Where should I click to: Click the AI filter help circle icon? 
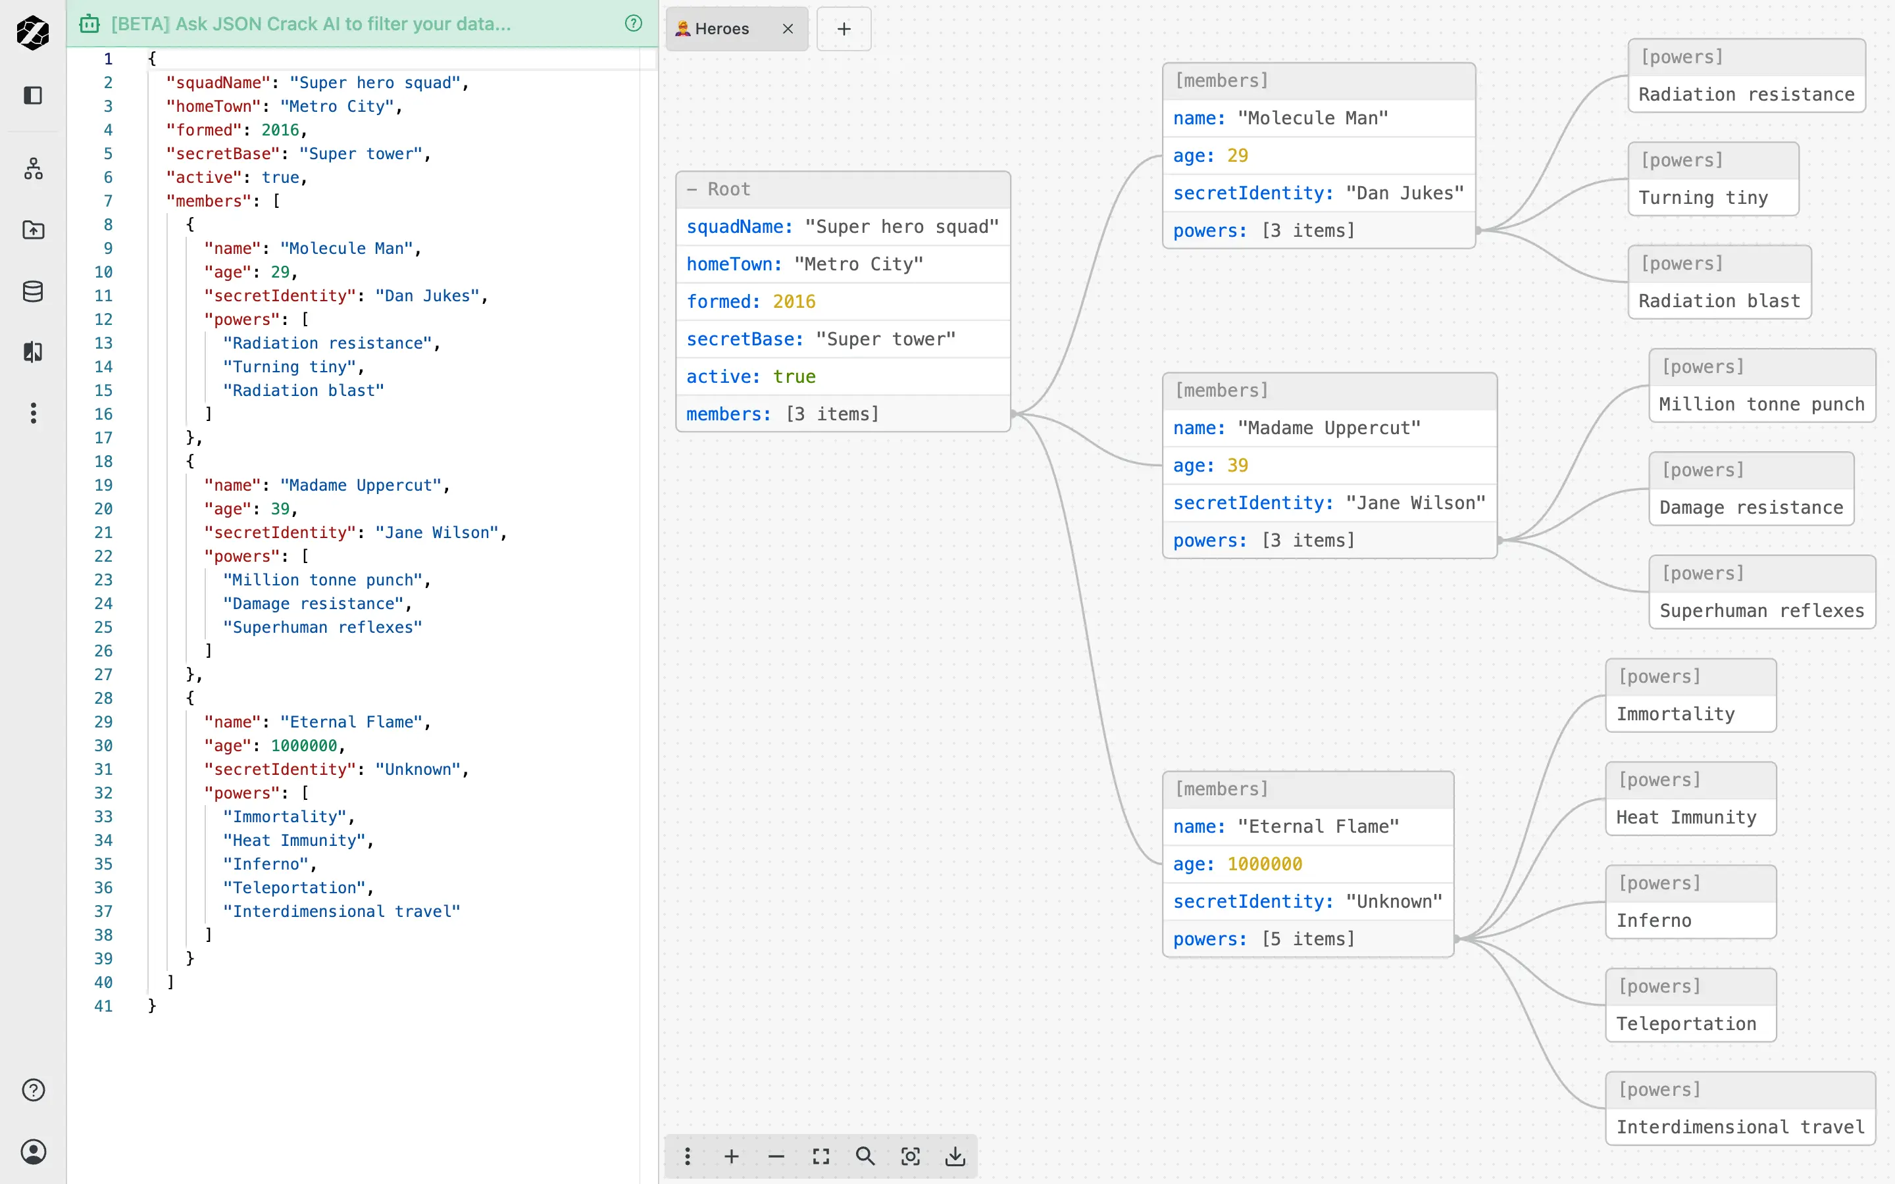click(x=634, y=24)
